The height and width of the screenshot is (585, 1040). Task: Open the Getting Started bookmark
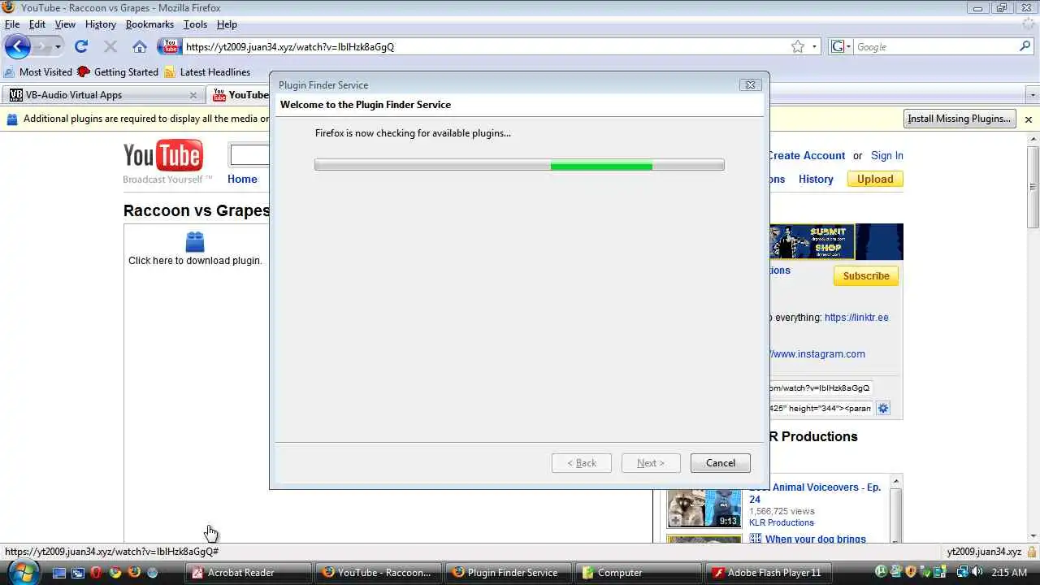(118, 72)
